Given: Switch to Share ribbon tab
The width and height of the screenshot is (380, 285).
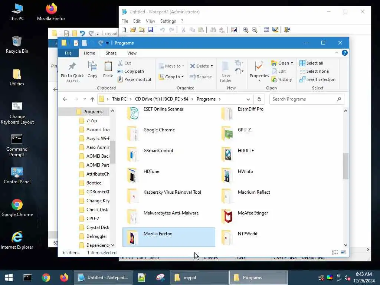Looking at the screenshot, I should [x=111, y=53].
